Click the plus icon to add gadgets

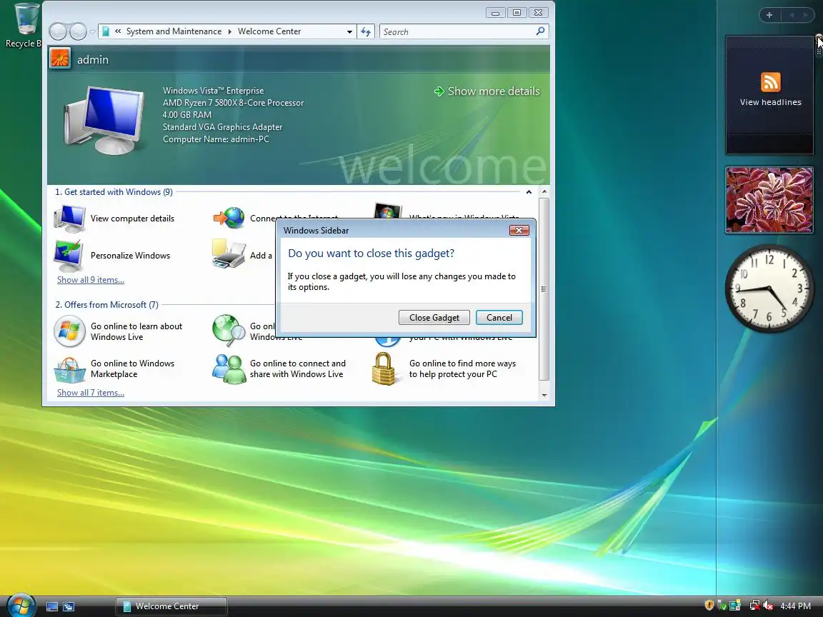(769, 15)
